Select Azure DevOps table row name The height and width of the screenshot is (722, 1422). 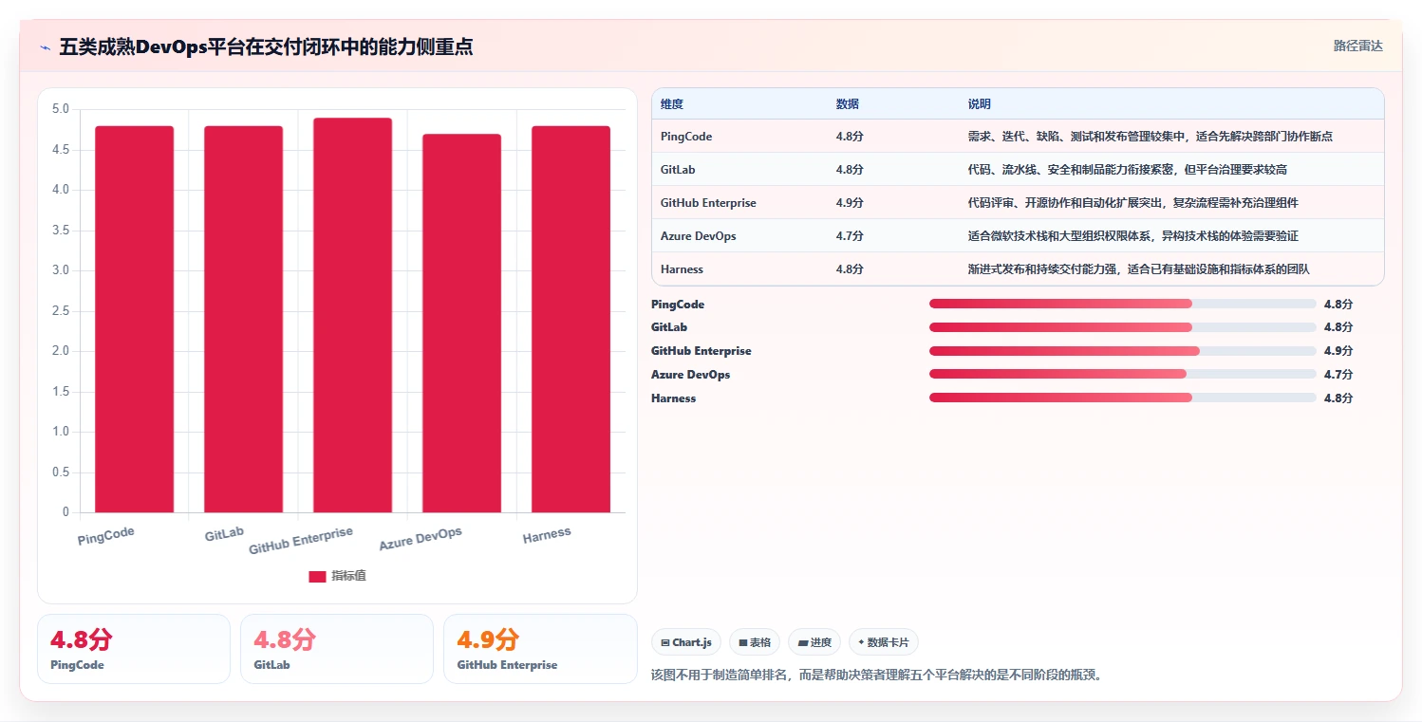(x=699, y=236)
